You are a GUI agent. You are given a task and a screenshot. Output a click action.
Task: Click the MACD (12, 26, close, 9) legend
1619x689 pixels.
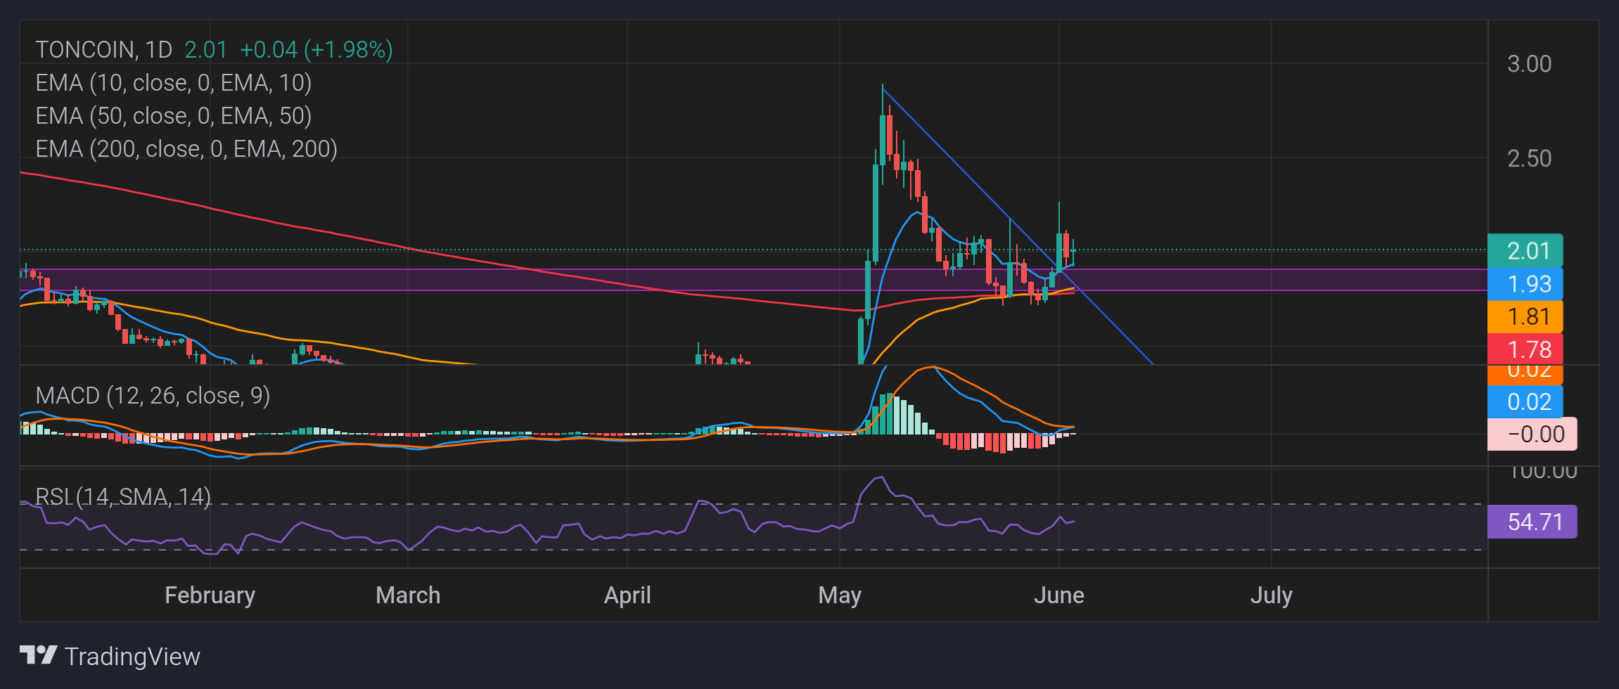(153, 396)
